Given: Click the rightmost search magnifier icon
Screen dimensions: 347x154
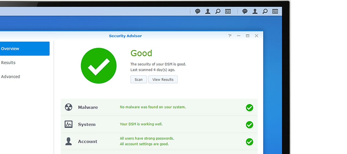Looking at the screenshot, I should tap(265, 11).
